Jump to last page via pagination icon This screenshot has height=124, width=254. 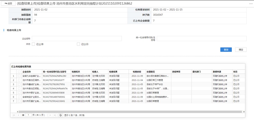(x=55, y=115)
